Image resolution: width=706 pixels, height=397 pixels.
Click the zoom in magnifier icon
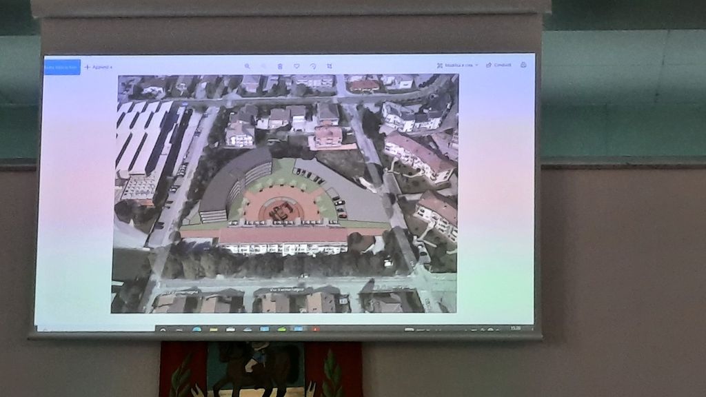247,66
